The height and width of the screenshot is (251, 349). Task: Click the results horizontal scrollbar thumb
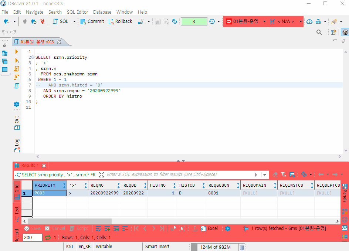pos(70,221)
